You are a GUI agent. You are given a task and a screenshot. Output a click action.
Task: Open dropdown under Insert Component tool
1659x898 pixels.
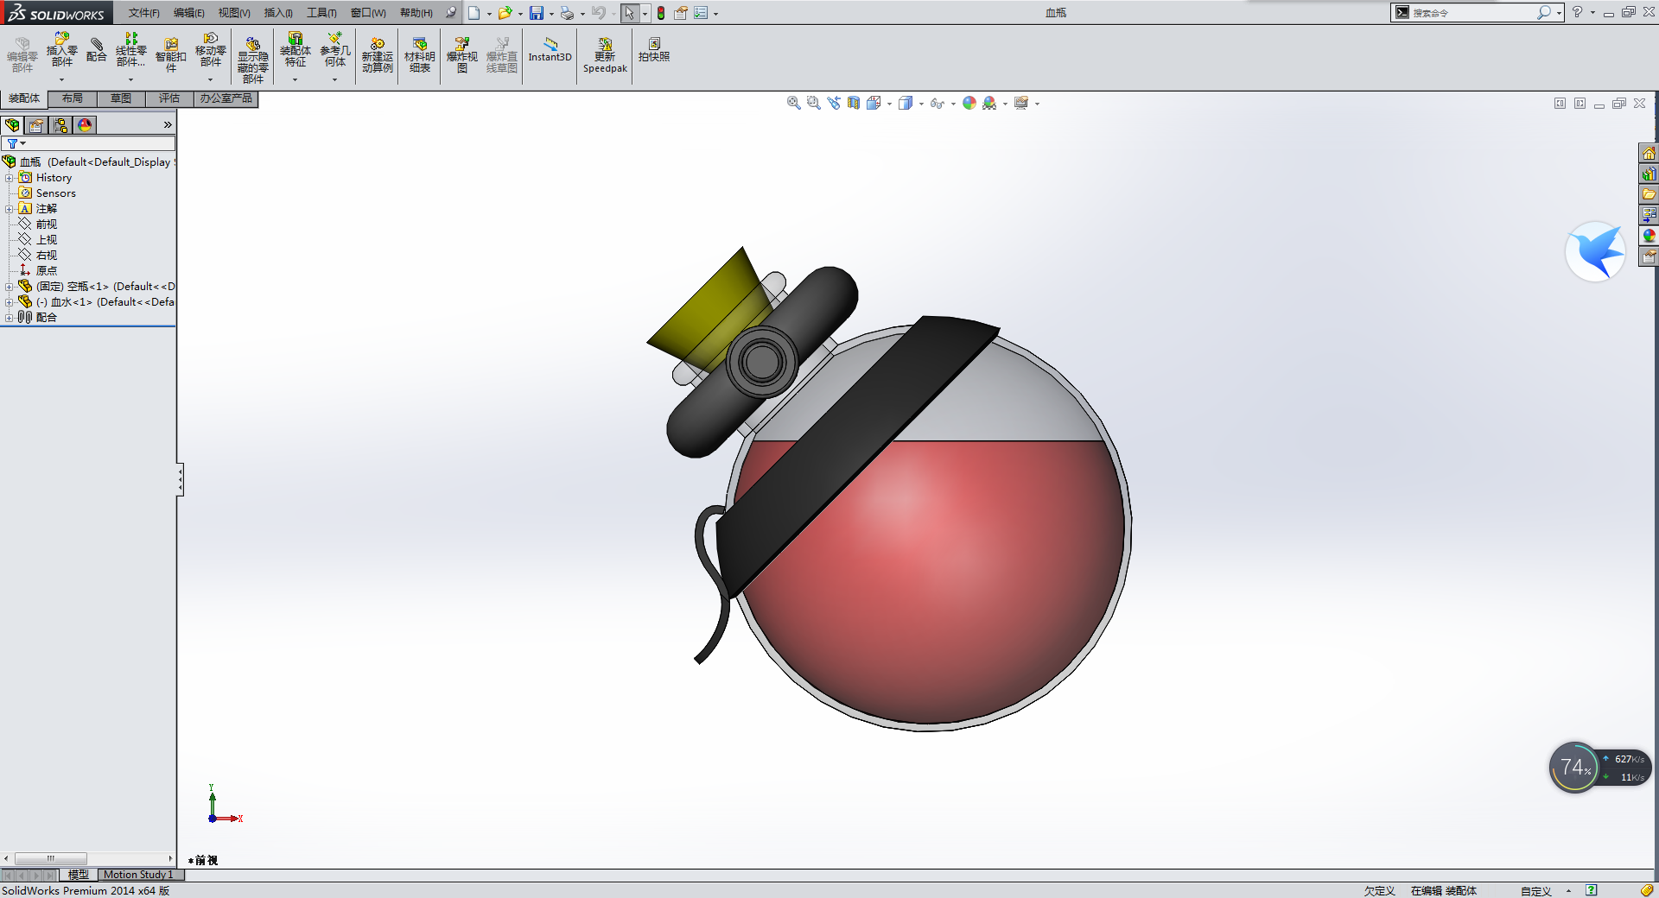point(61,79)
